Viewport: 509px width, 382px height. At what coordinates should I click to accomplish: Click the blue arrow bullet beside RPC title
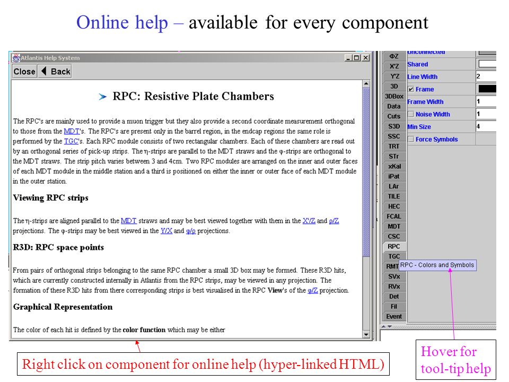(x=102, y=97)
